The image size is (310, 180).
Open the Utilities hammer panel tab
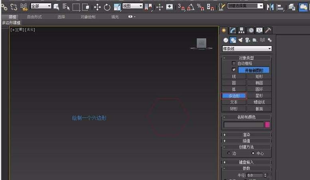268,30
